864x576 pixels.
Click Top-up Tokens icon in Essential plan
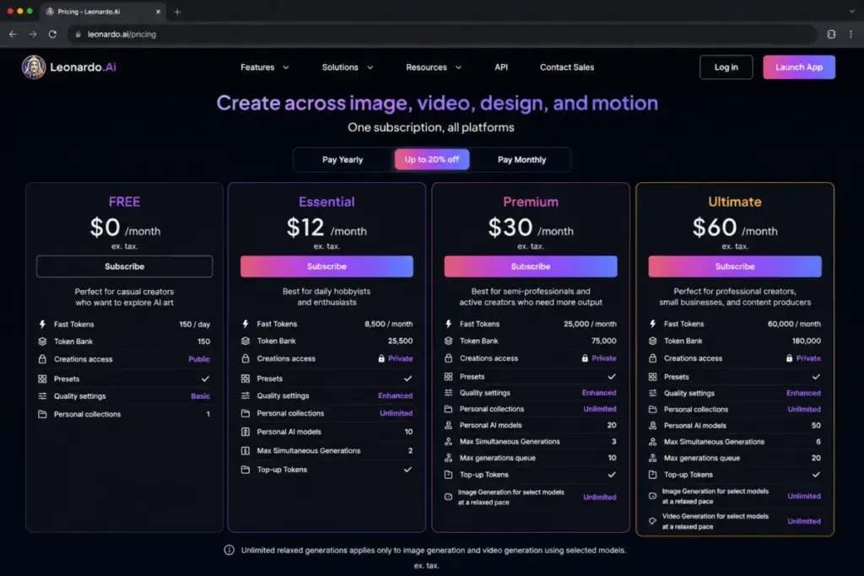click(246, 470)
